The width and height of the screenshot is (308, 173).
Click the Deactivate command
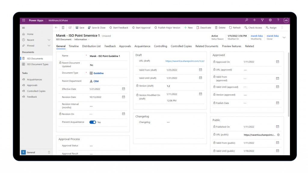coord(204,28)
